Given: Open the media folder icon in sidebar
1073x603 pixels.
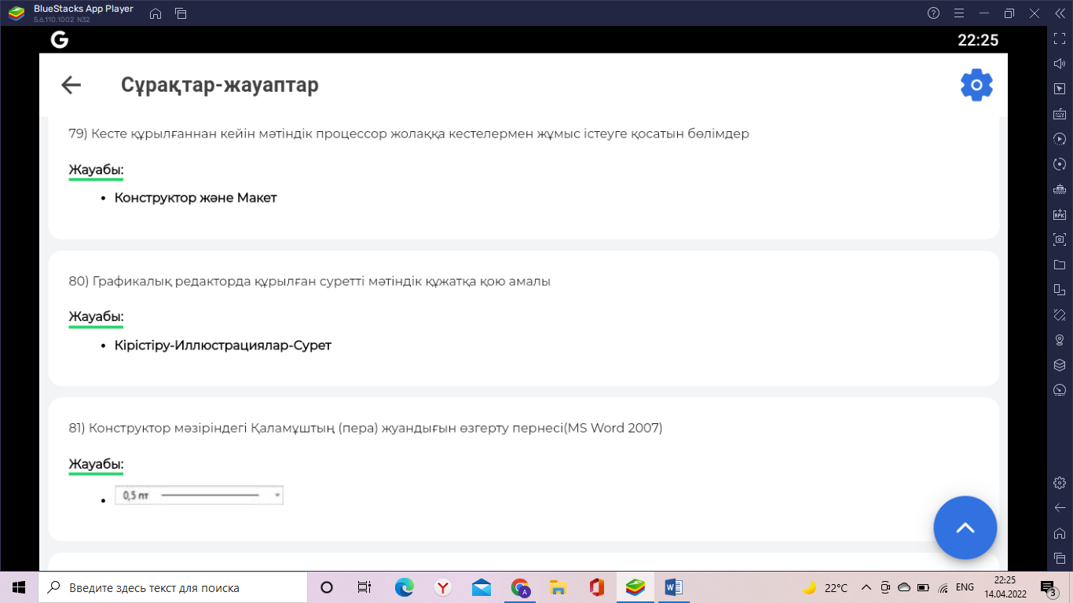Looking at the screenshot, I should click(1060, 265).
